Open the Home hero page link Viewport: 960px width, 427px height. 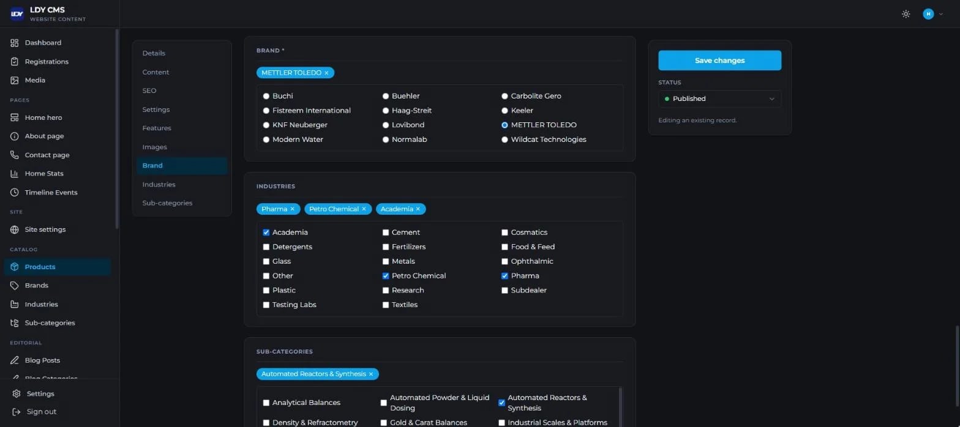(57, 118)
